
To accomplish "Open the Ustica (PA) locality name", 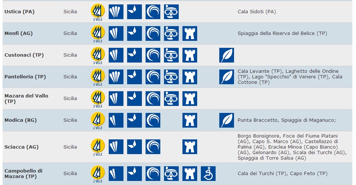I will coord(19,12).
